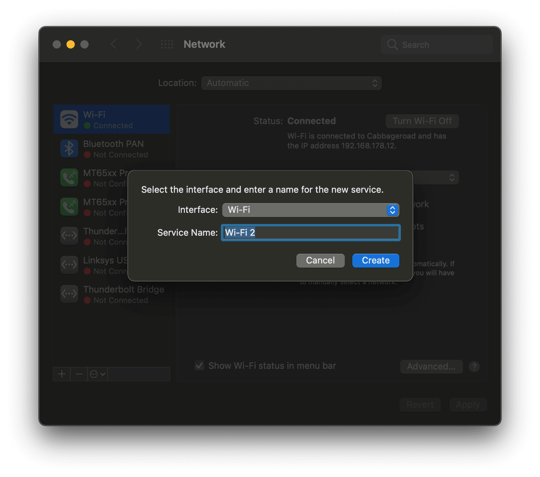The width and height of the screenshot is (540, 477).
Task: Click the Service Name input field
Action: 310,232
